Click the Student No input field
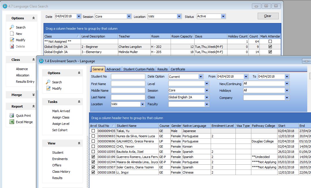Image resolution: width=311 pixels, height=188 pixels. [128, 77]
